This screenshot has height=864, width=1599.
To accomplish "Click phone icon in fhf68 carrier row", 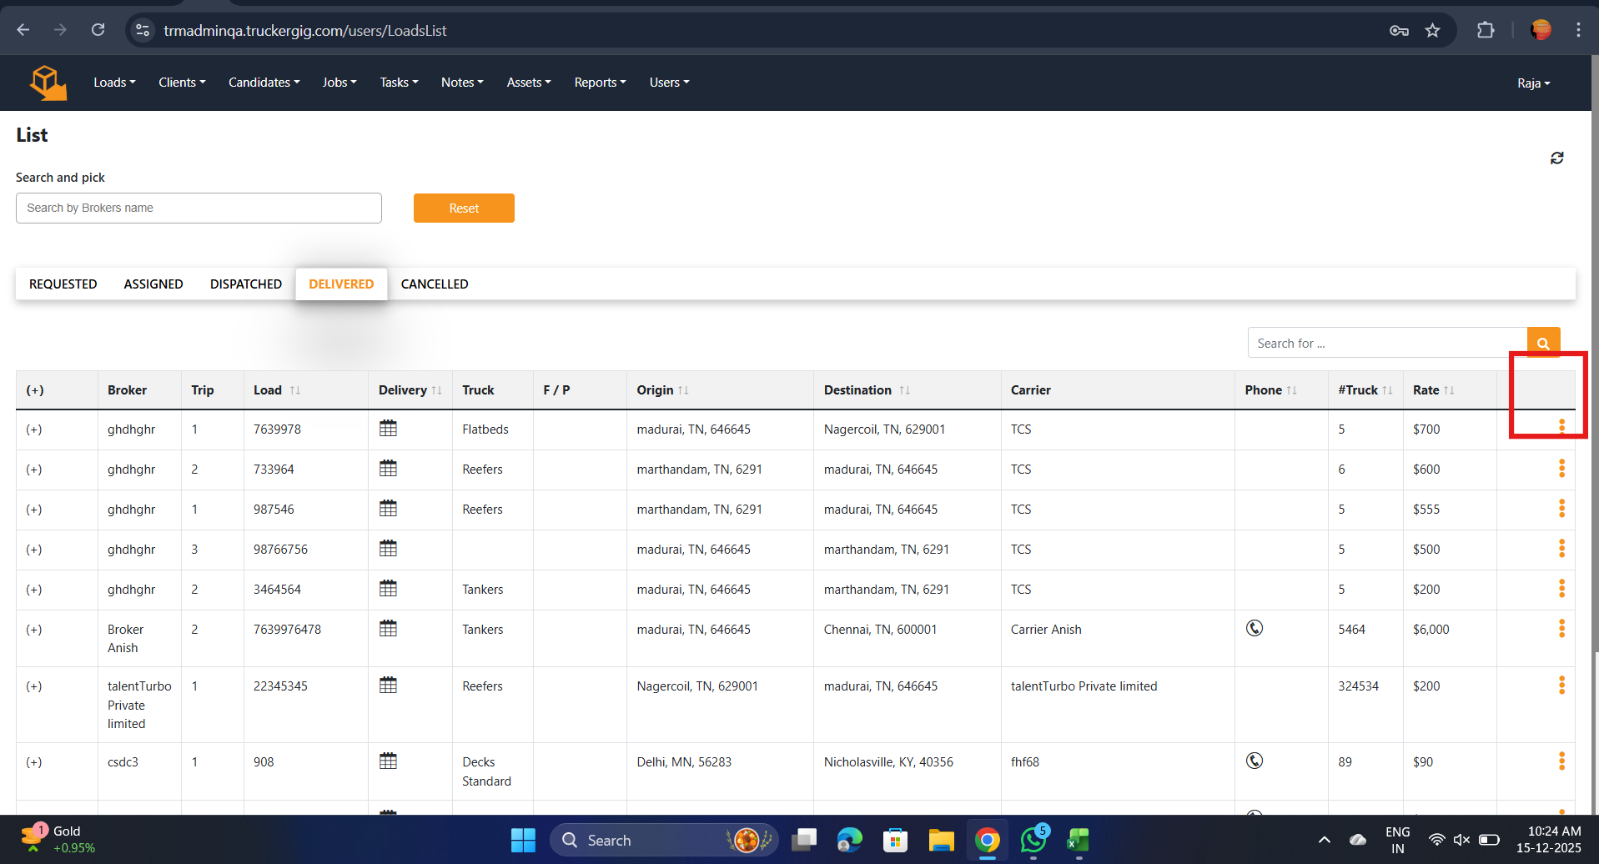I will (1255, 761).
